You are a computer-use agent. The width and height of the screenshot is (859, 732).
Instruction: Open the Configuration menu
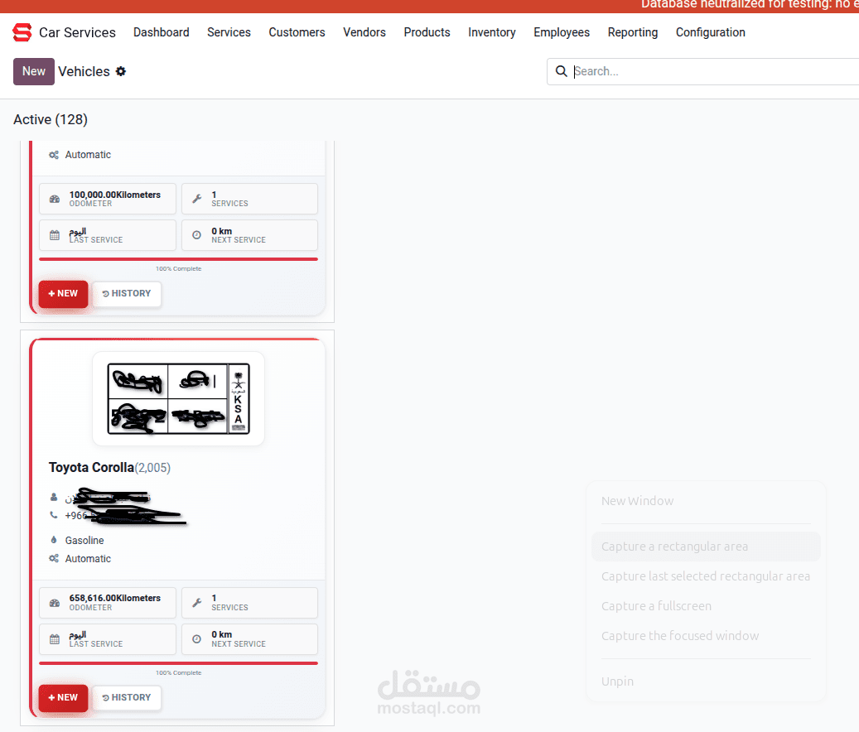[711, 32]
